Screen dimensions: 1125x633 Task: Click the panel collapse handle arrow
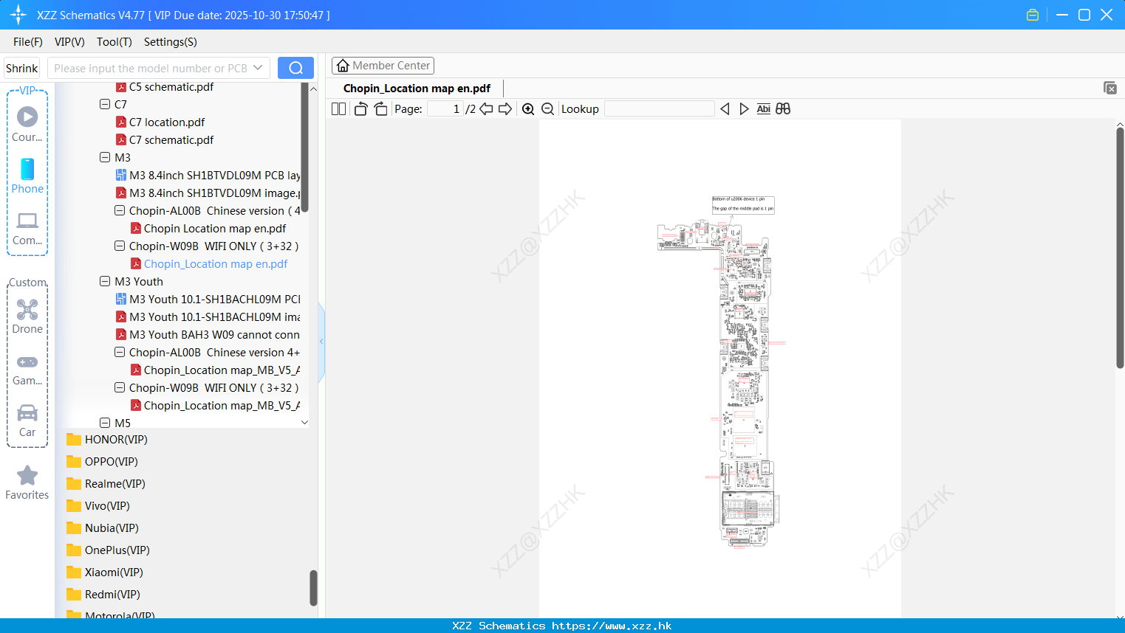(x=321, y=342)
